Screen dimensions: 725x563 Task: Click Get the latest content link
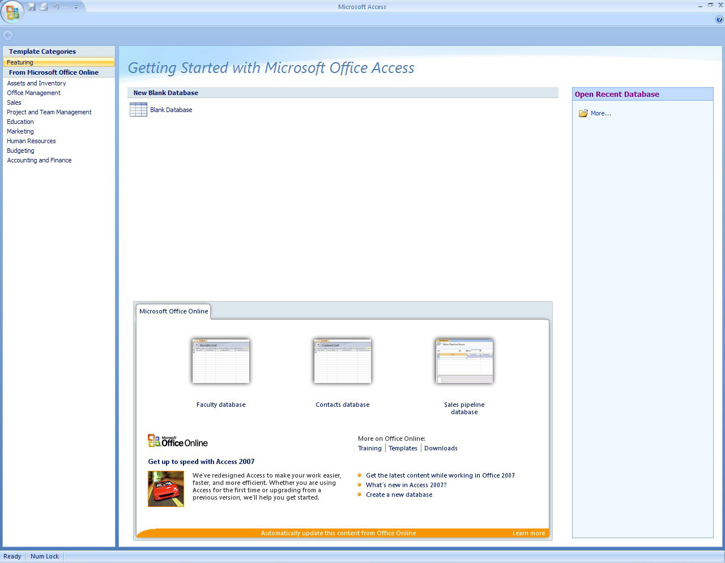[x=440, y=475]
